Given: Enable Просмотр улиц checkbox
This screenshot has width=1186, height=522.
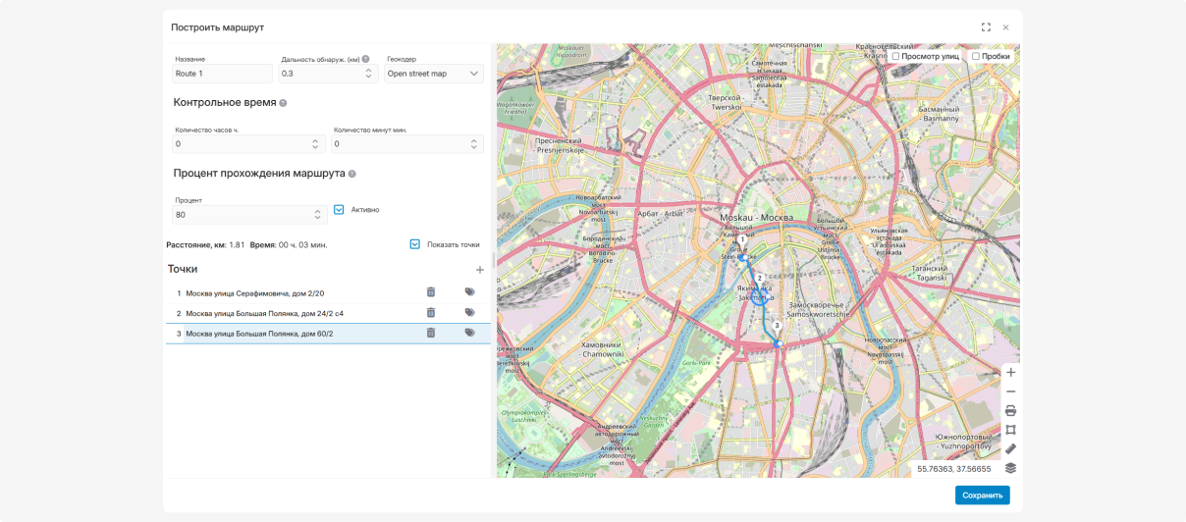Looking at the screenshot, I should [x=895, y=56].
